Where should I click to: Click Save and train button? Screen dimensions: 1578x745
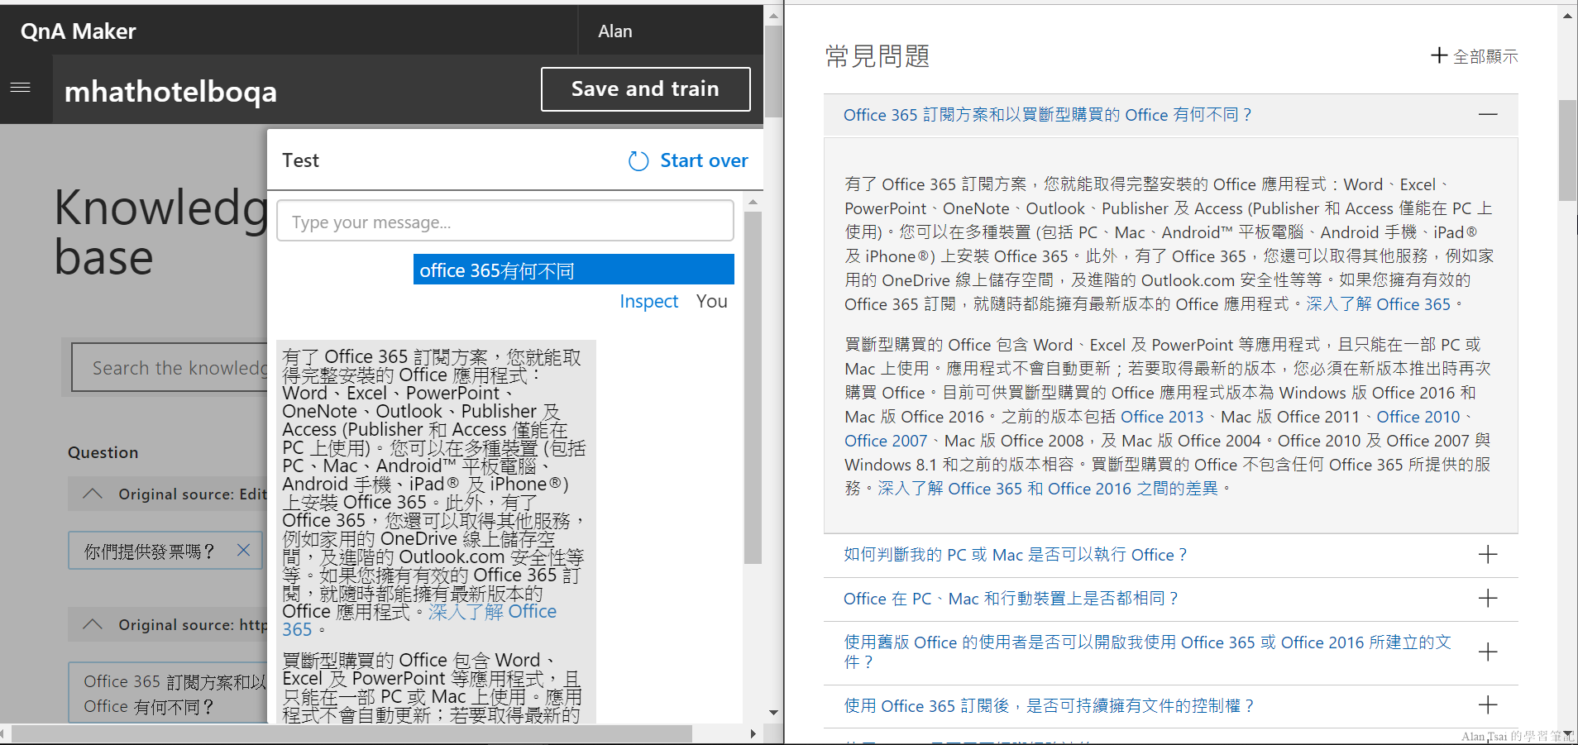[645, 89]
